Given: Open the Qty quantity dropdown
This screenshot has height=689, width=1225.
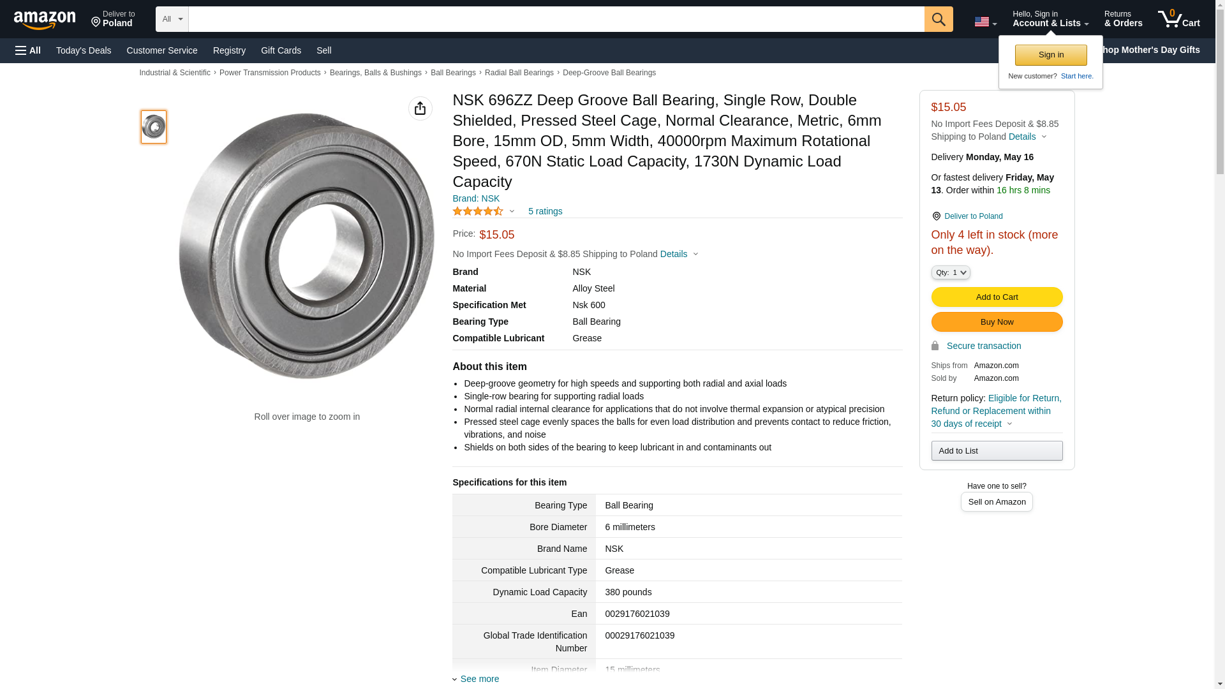Looking at the screenshot, I should click(x=950, y=272).
